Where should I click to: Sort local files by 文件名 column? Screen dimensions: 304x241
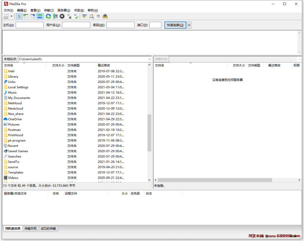coord(24,65)
